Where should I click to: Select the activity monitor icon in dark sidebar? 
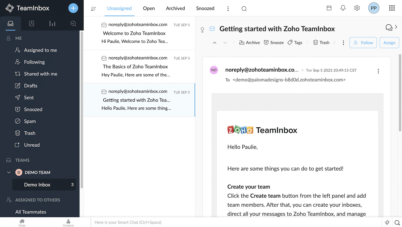(x=73, y=24)
